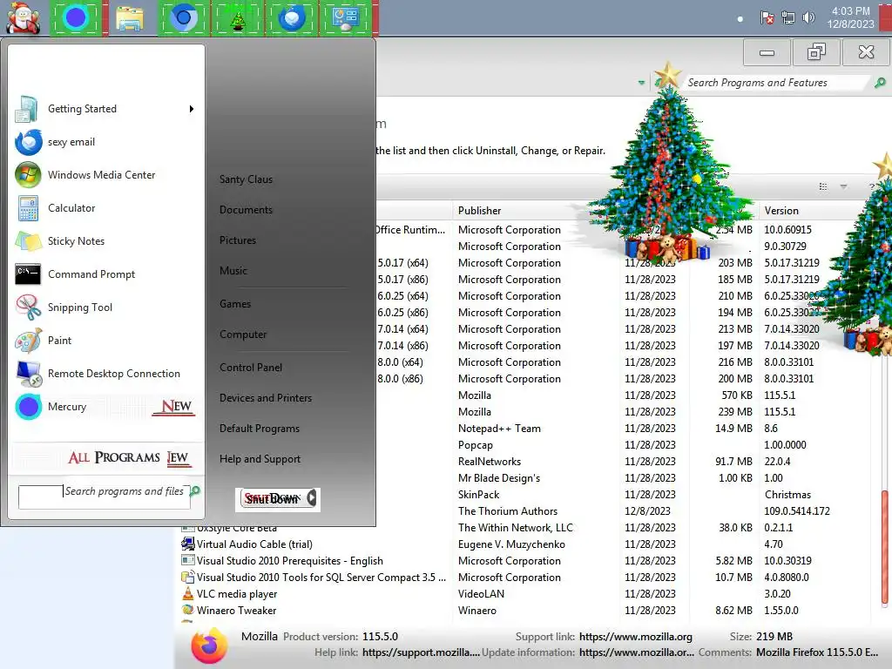Open Control Panel from start menu
This screenshot has width=892, height=669.
click(x=251, y=368)
